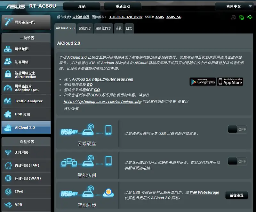256x212 pixels.
Task: Click the VPN icon in sidebar
Action: click(8, 205)
